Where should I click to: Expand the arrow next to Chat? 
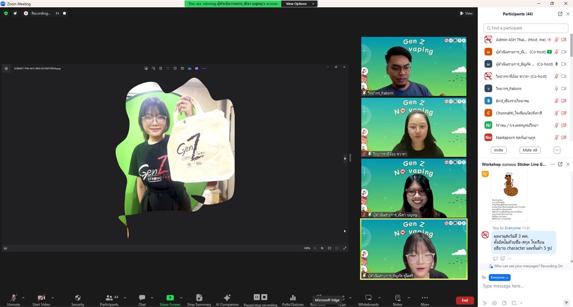pos(152,298)
